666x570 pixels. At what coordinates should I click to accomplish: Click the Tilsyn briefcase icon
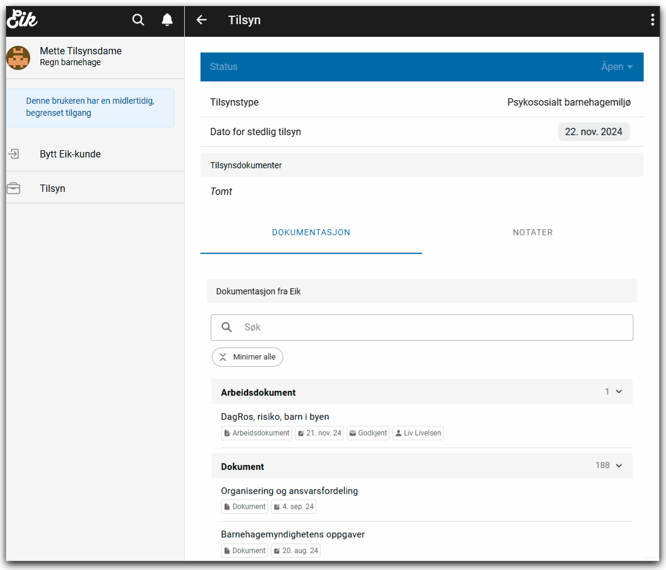point(13,189)
